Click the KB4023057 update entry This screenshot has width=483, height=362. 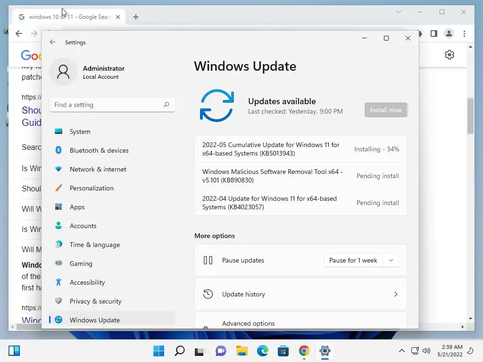301,203
